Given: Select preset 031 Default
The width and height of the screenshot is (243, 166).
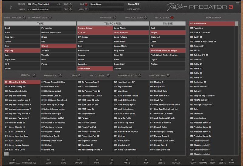Looking at the screenshot, I should 58,145.
